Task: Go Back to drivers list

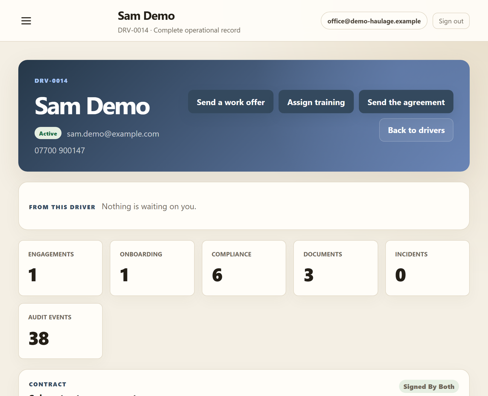Action: pos(416,130)
